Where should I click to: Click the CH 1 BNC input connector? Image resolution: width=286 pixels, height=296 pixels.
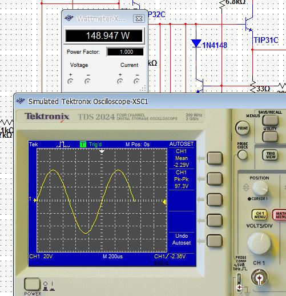(259, 278)
